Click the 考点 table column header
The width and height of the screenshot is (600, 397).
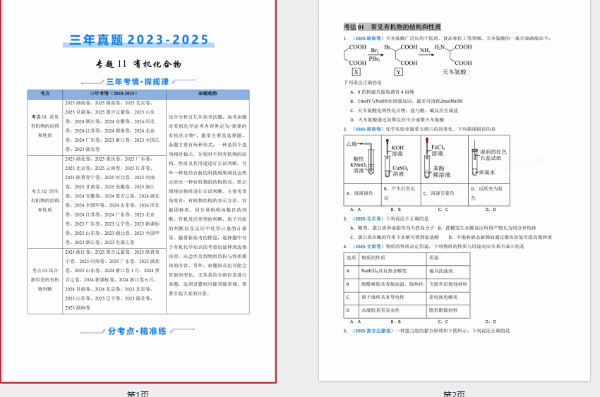45,94
